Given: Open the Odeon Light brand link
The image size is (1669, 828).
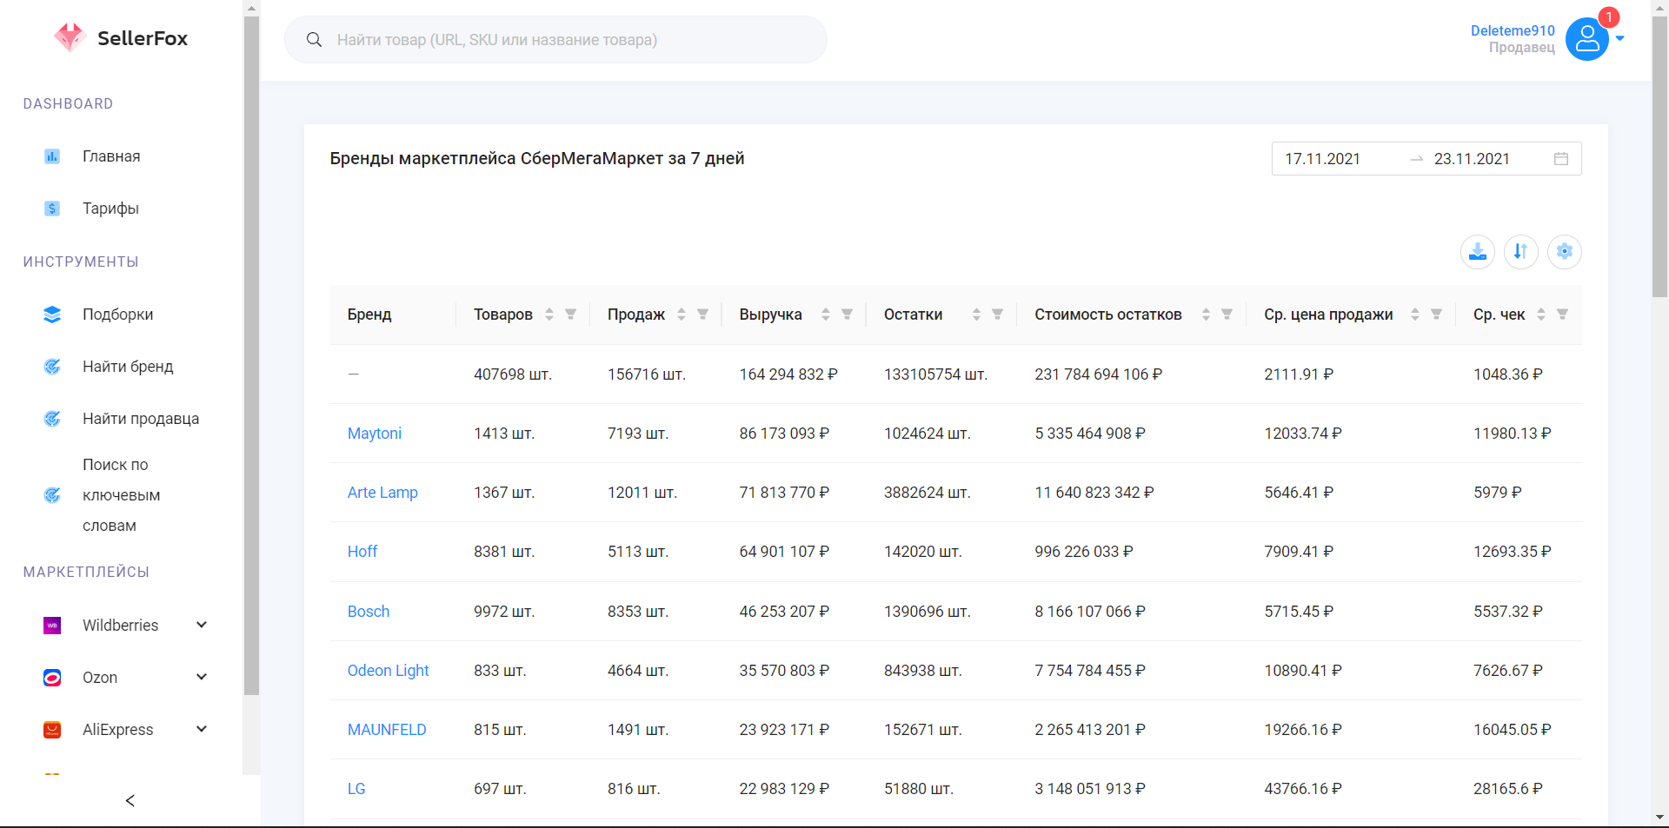Looking at the screenshot, I should [389, 671].
